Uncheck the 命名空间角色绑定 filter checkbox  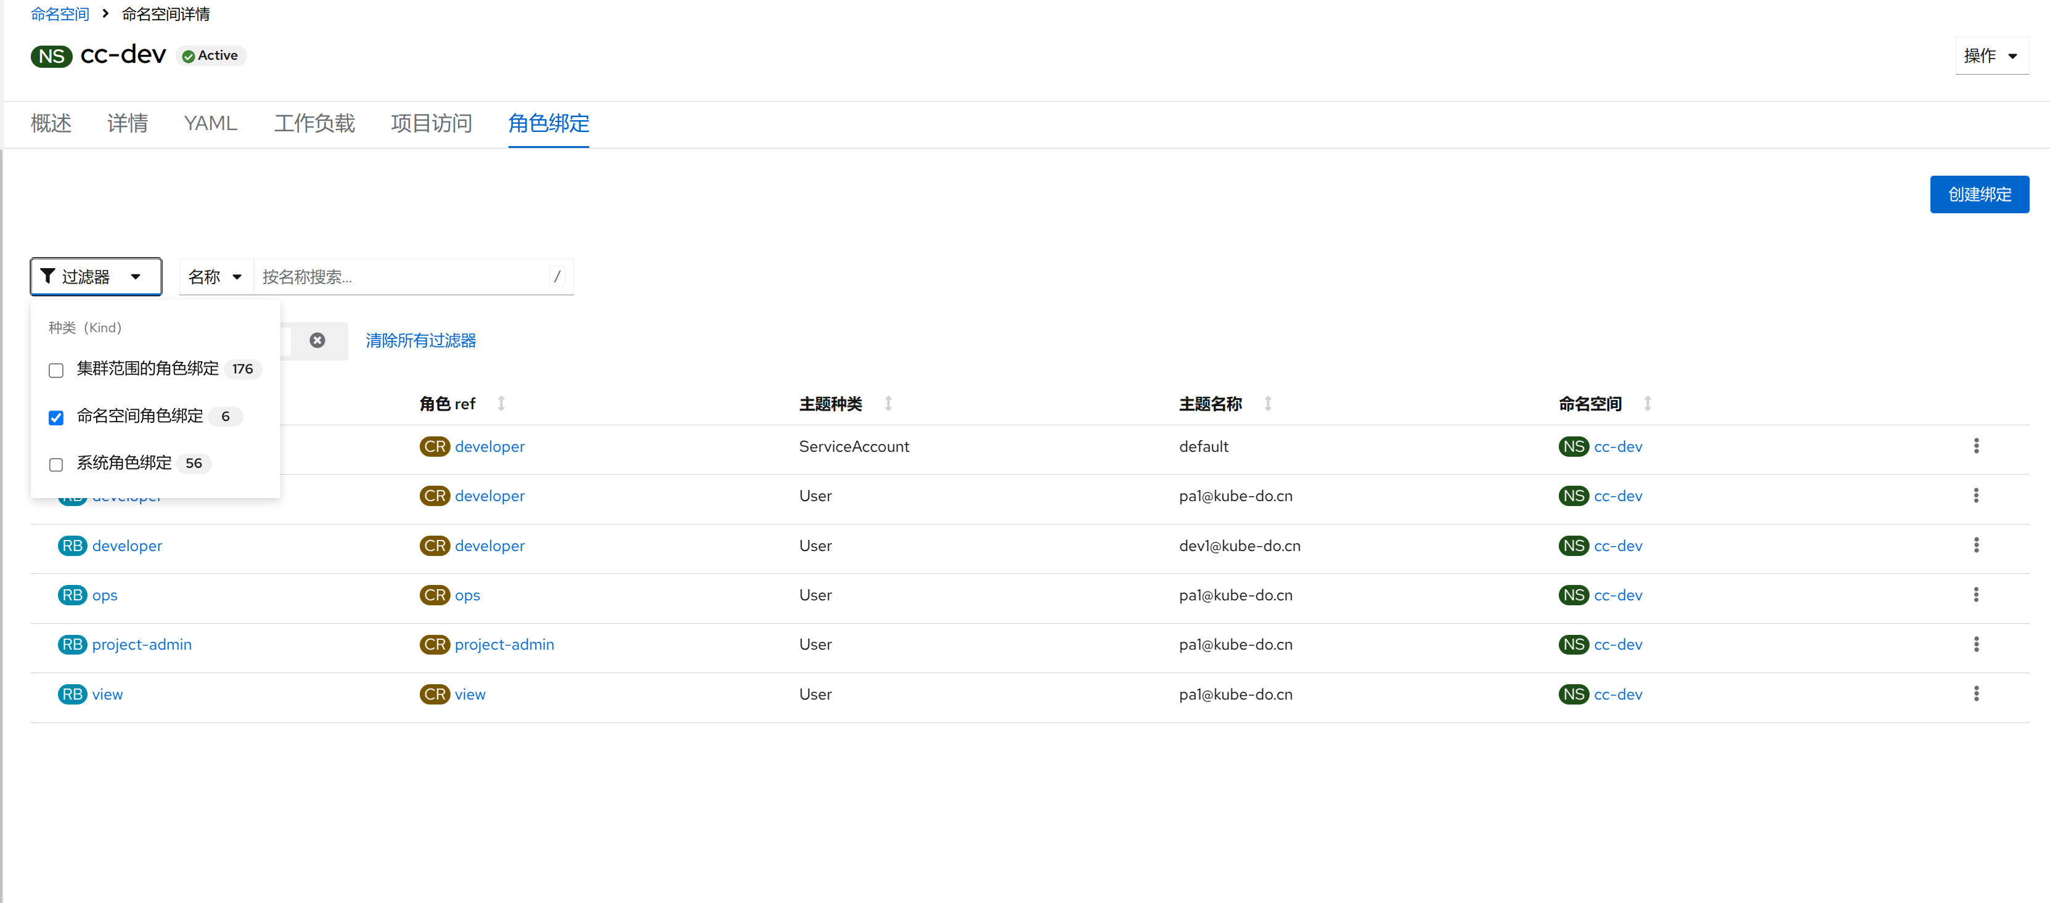[55, 418]
